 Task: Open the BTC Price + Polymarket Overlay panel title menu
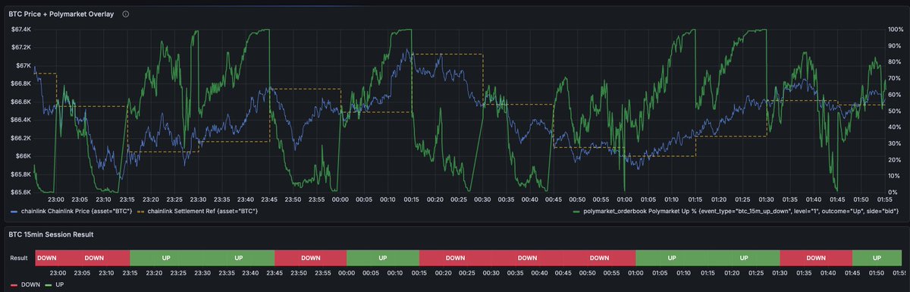coord(61,14)
